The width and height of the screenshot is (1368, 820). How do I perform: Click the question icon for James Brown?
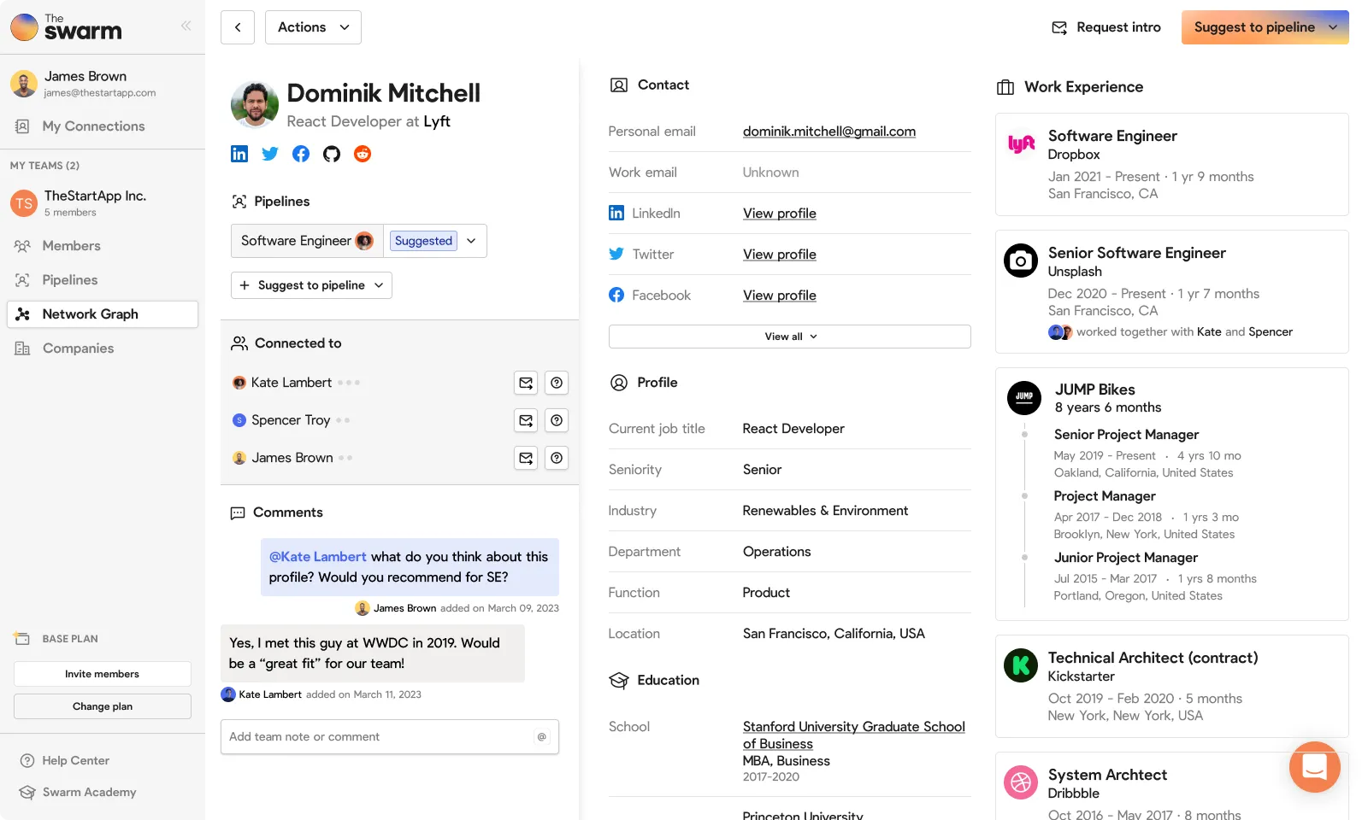pyautogui.click(x=557, y=458)
